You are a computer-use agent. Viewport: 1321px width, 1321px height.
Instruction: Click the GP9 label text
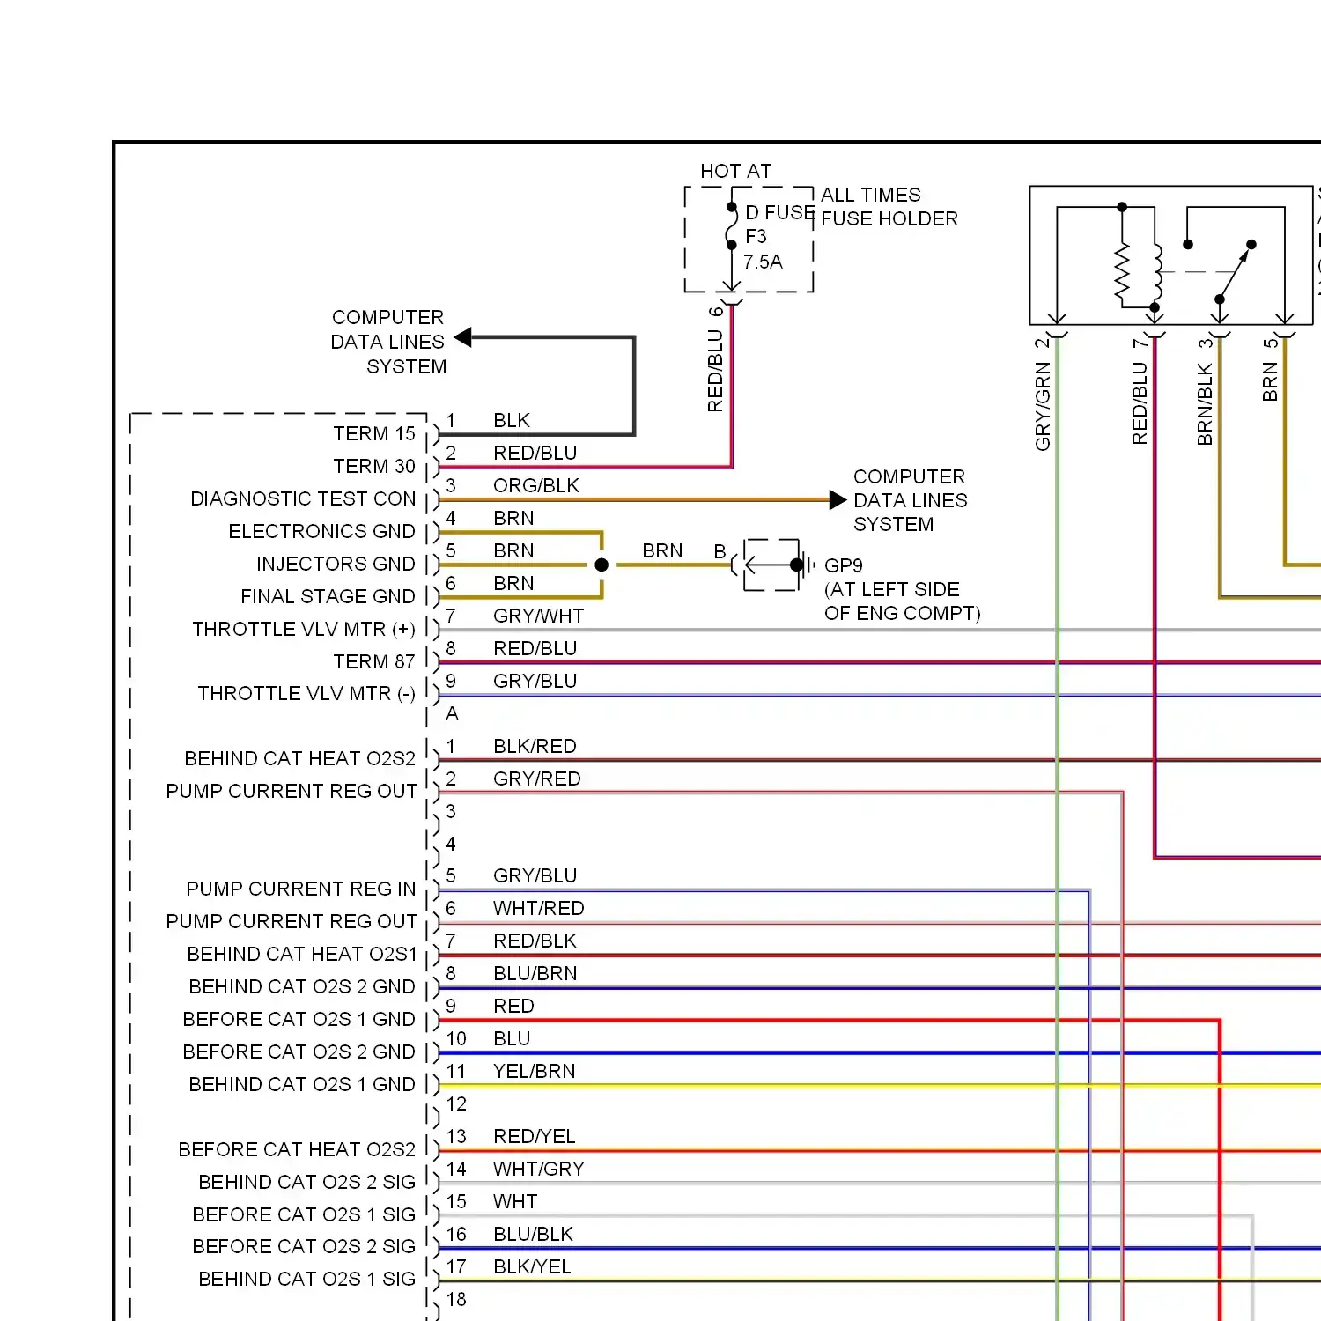[x=844, y=566]
